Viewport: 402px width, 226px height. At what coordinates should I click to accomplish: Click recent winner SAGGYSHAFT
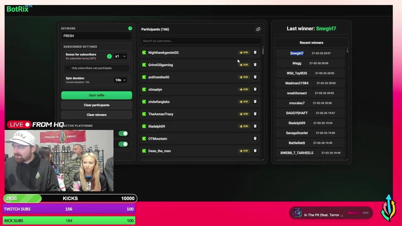tap(297, 113)
